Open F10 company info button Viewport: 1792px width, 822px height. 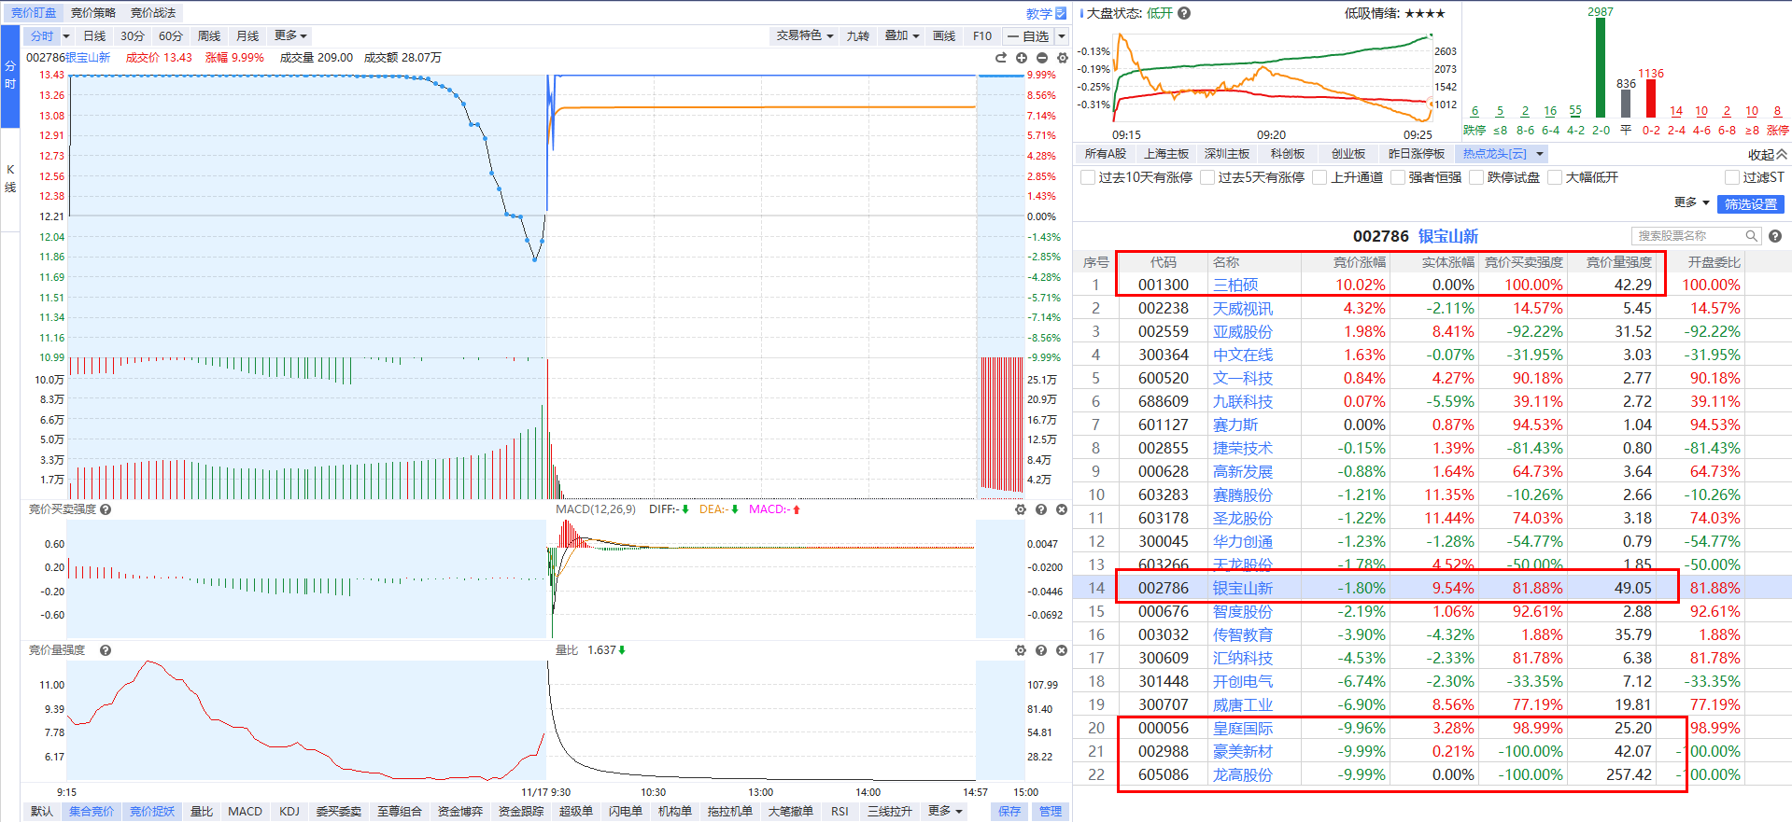point(982,36)
